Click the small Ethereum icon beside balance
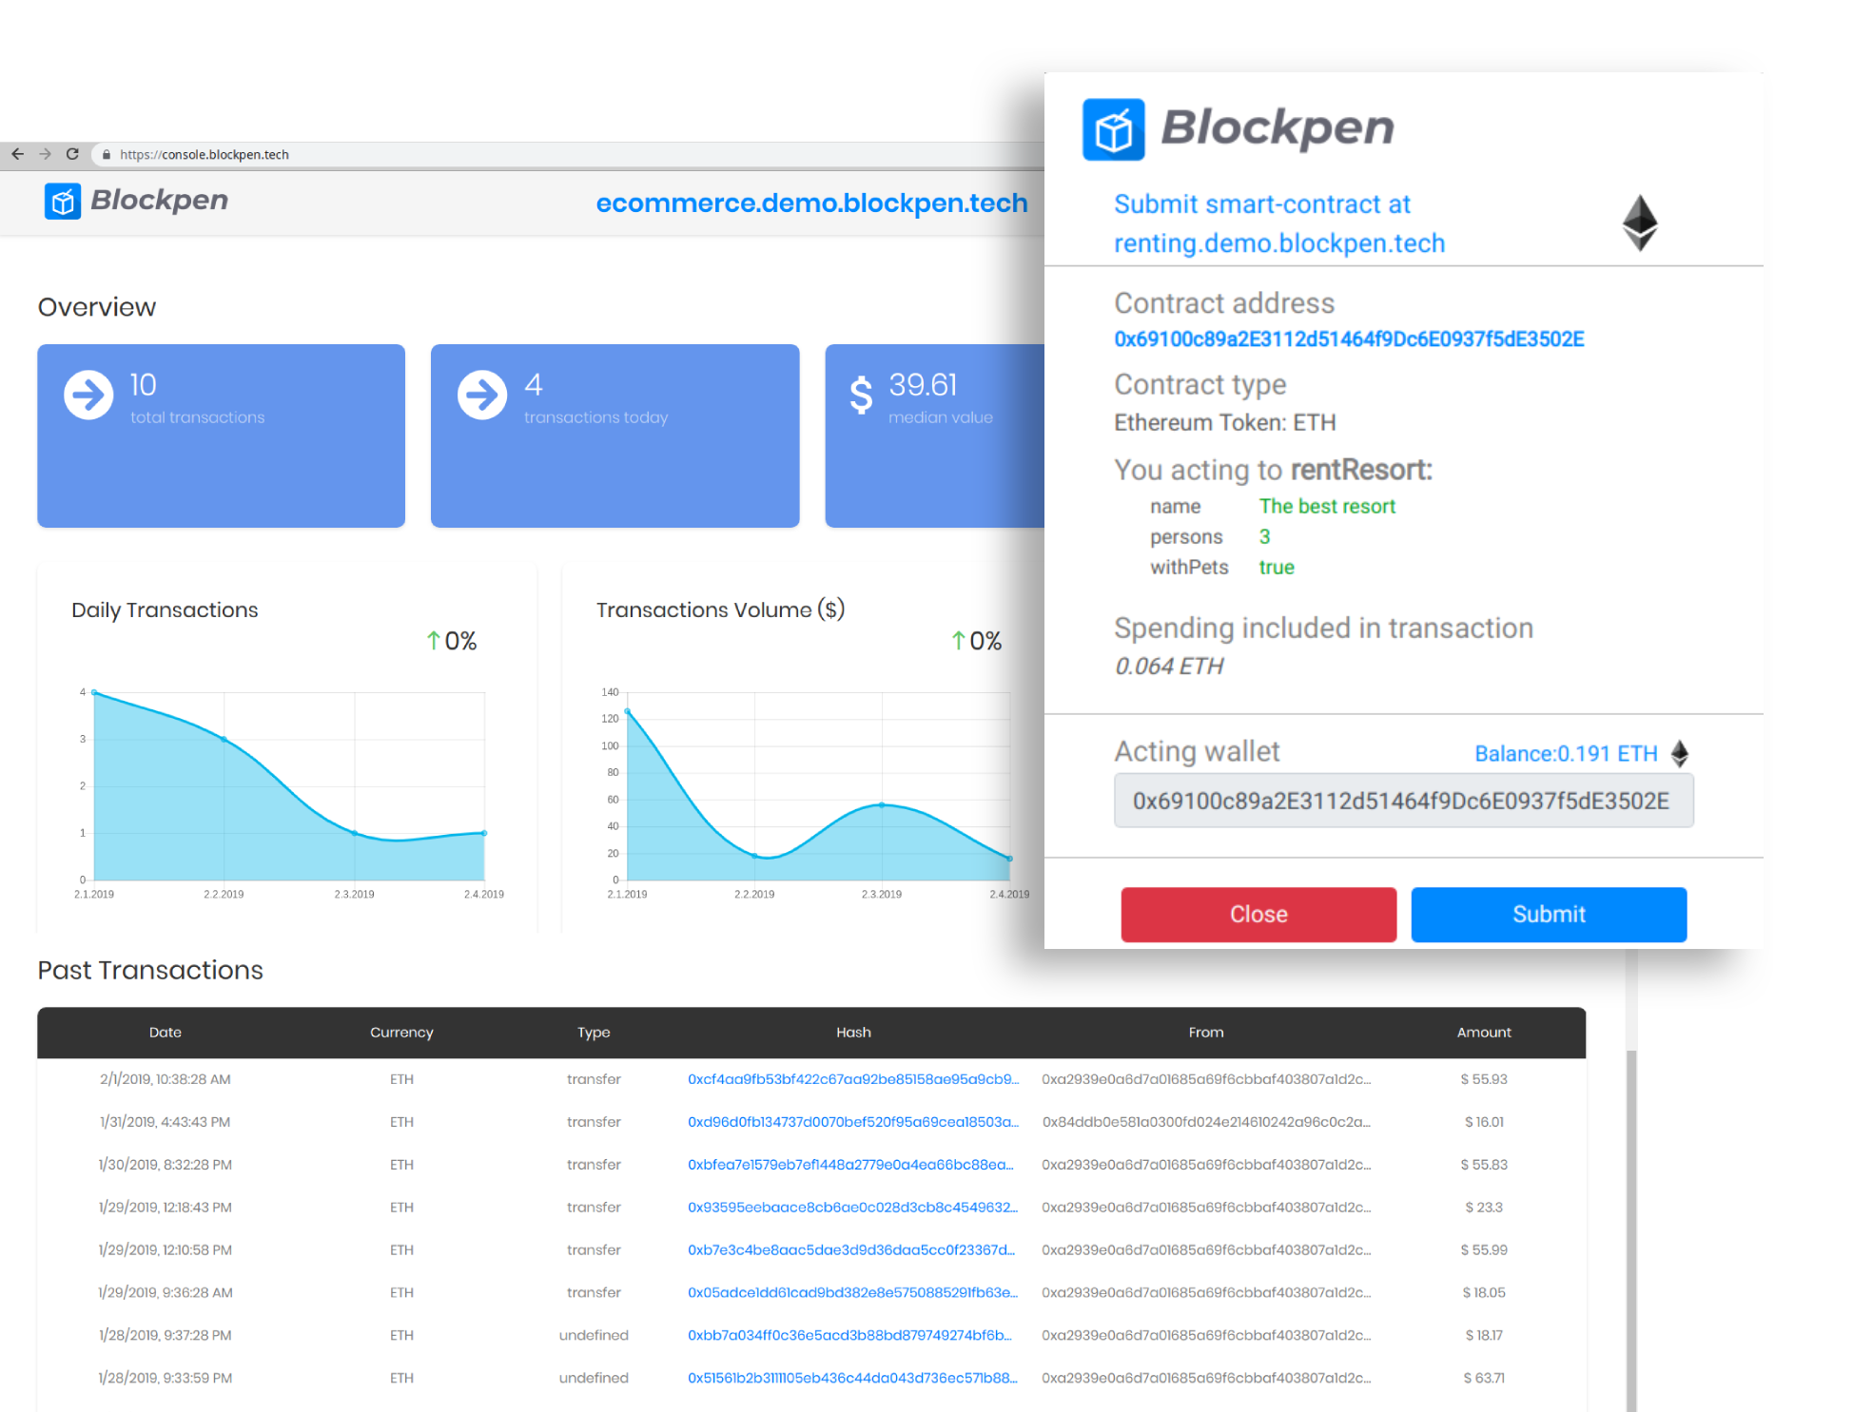The height and width of the screenshot is (1412, 1853). pyautogui.click(x=1680, y=754)
